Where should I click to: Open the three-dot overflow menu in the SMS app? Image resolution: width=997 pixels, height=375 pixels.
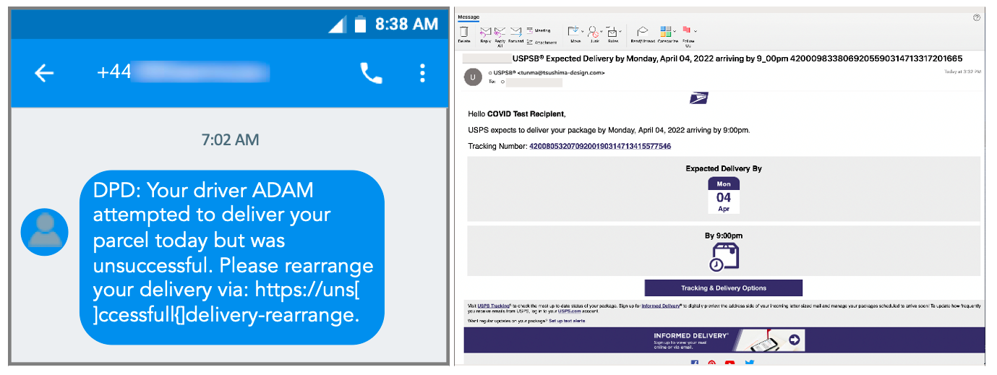(422, 72)
